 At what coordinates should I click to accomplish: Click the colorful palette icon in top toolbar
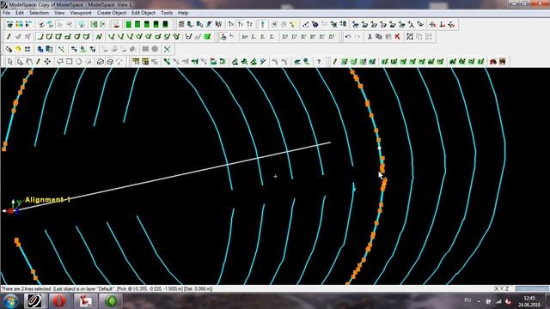coord(19,24)
